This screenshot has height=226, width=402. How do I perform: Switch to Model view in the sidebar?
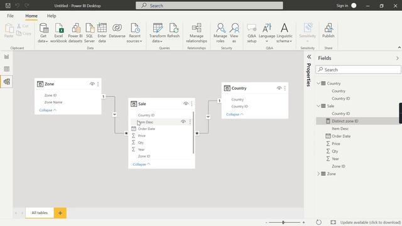tap(7, 82)
